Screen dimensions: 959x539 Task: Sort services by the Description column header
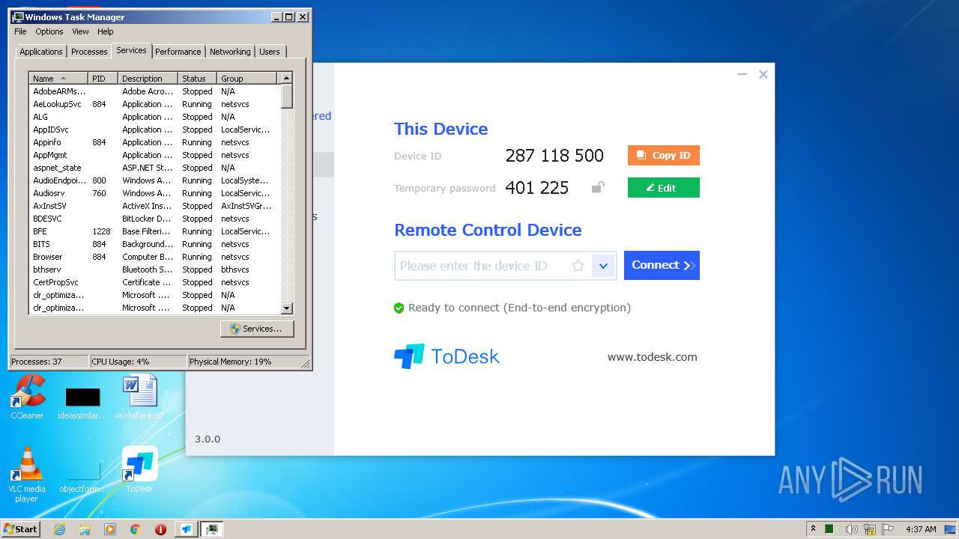(148, 78)
